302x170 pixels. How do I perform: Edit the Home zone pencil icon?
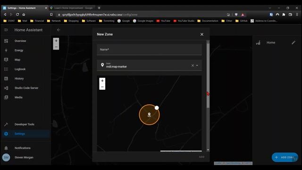pos(294,42)
